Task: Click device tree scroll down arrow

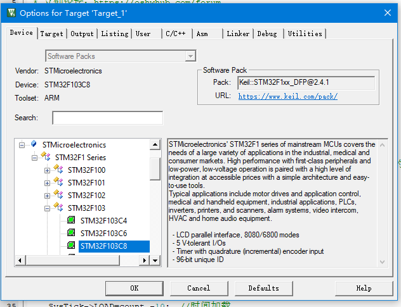Action: pos(155,261)
